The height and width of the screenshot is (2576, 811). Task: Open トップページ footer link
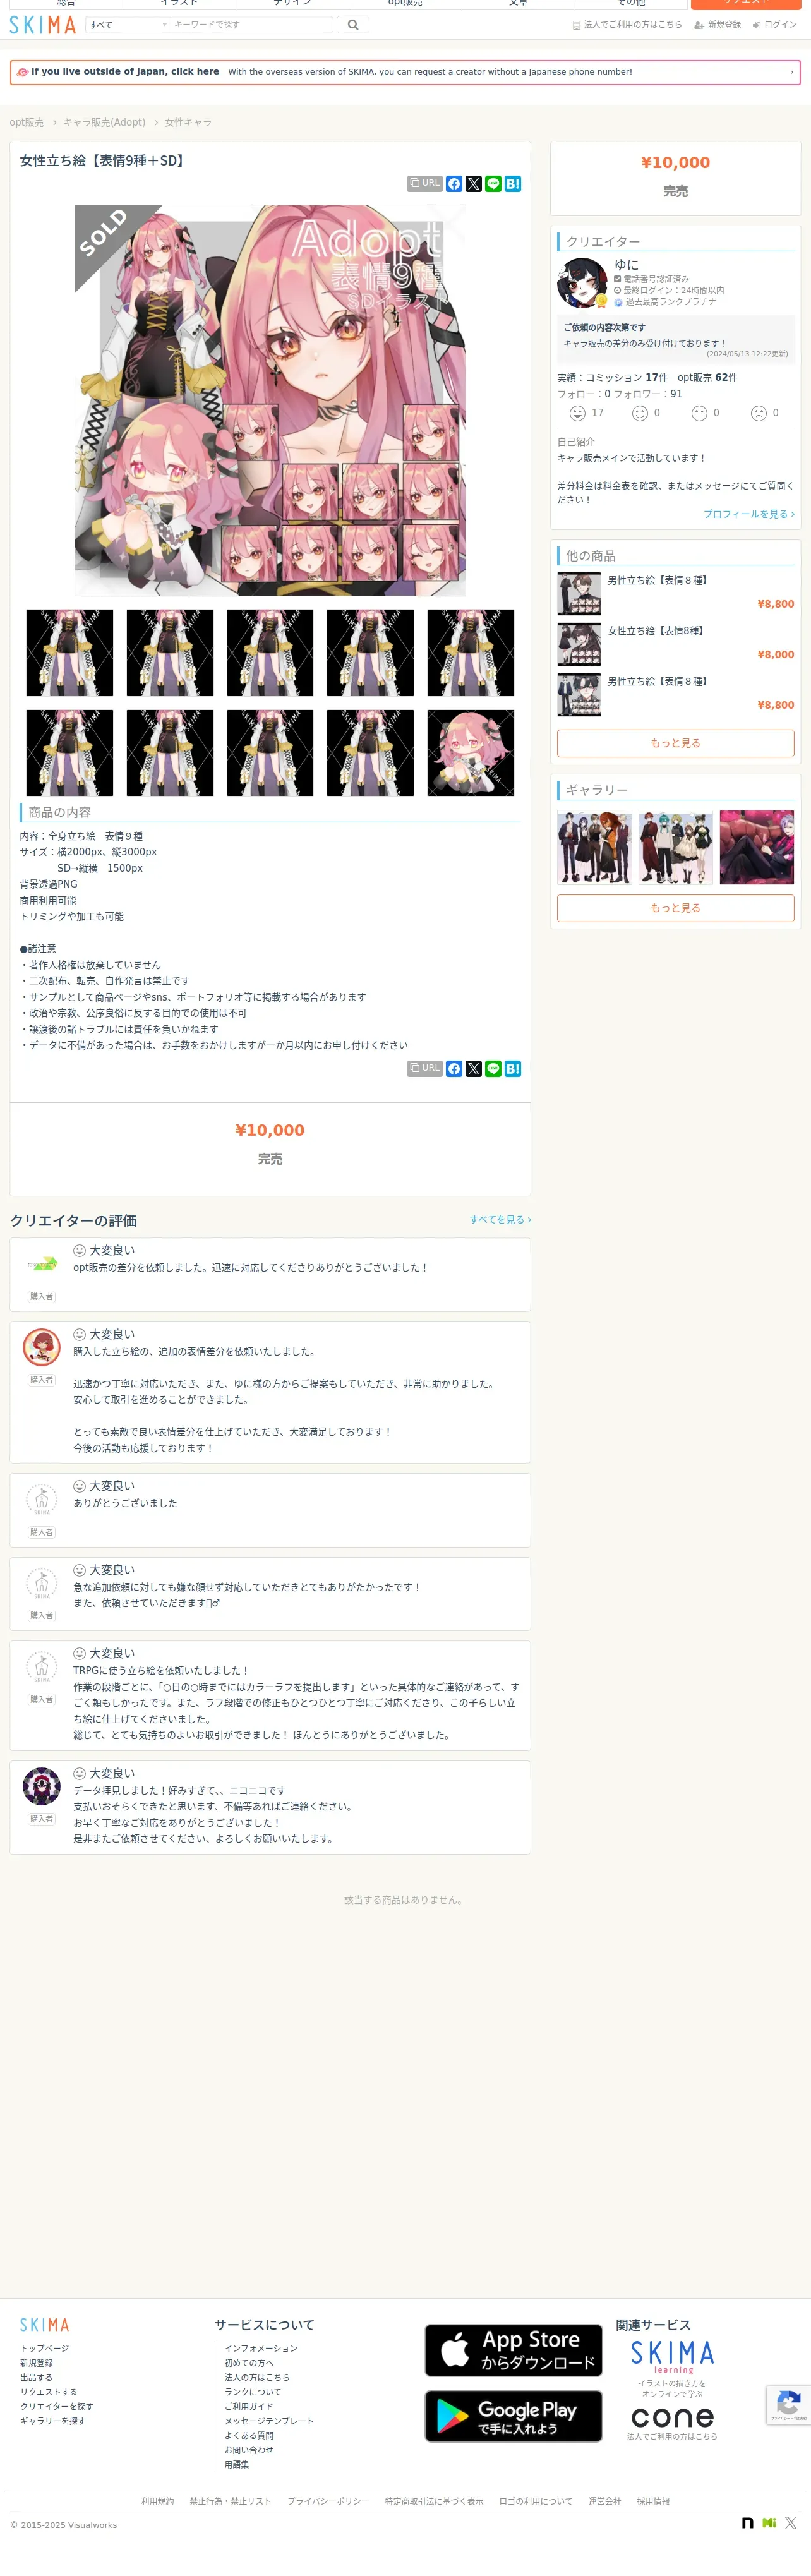pos(45,2348)
